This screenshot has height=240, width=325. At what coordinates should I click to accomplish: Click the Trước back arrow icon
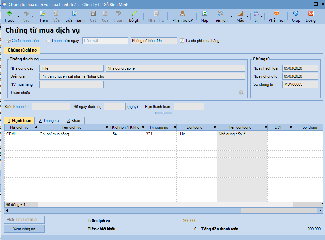[9, 14]
